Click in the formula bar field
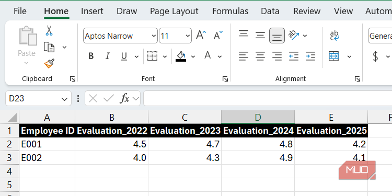 (x=268, y=98)
